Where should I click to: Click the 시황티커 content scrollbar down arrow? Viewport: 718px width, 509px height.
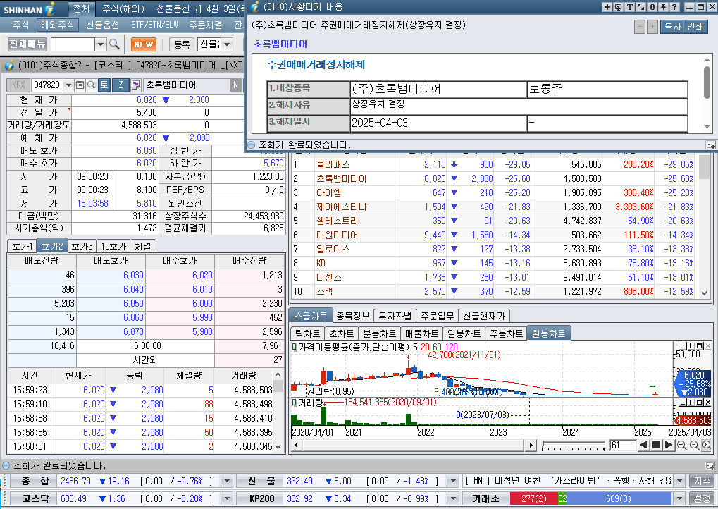pos(707,126)
